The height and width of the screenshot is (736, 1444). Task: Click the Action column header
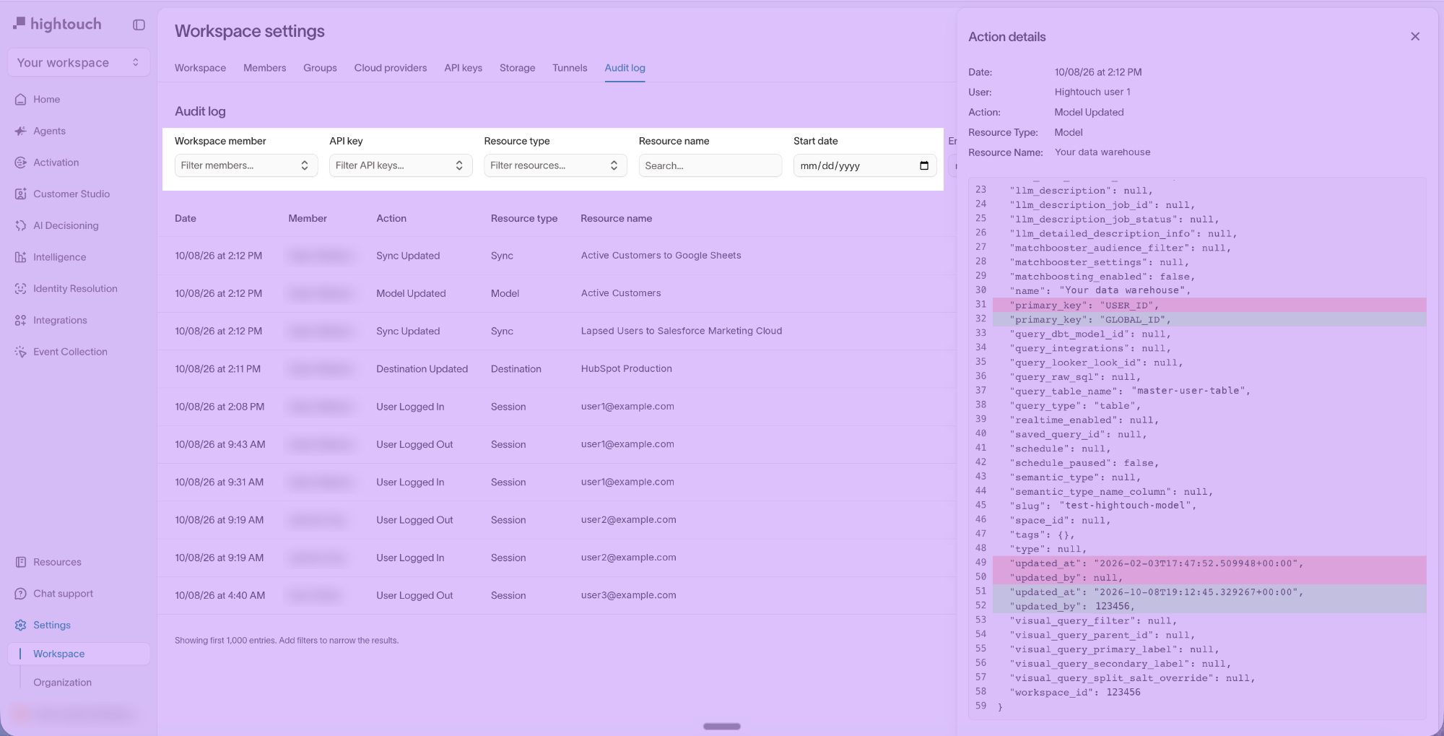(x=391, y=218)
